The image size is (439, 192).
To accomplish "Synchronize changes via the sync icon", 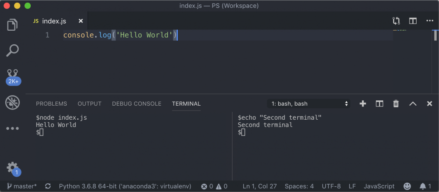I will click(x=48, y=186).
